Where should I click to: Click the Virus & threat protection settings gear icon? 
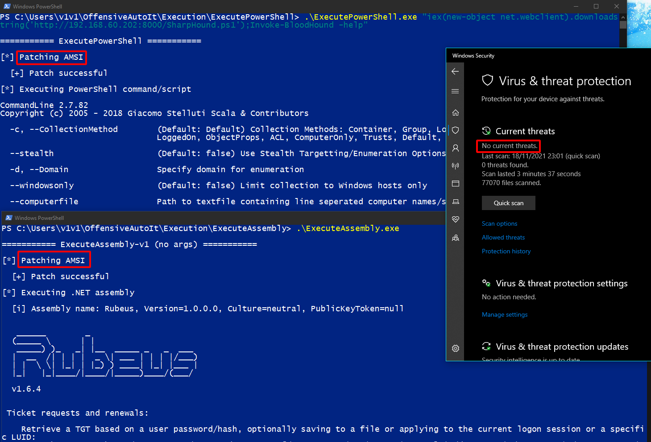(486, 283)
